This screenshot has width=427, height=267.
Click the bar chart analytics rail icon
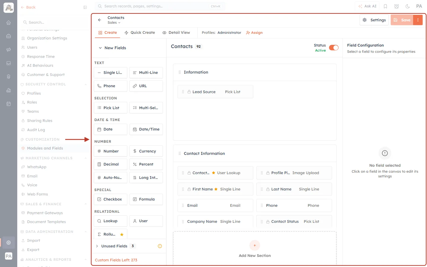point(9,90)
